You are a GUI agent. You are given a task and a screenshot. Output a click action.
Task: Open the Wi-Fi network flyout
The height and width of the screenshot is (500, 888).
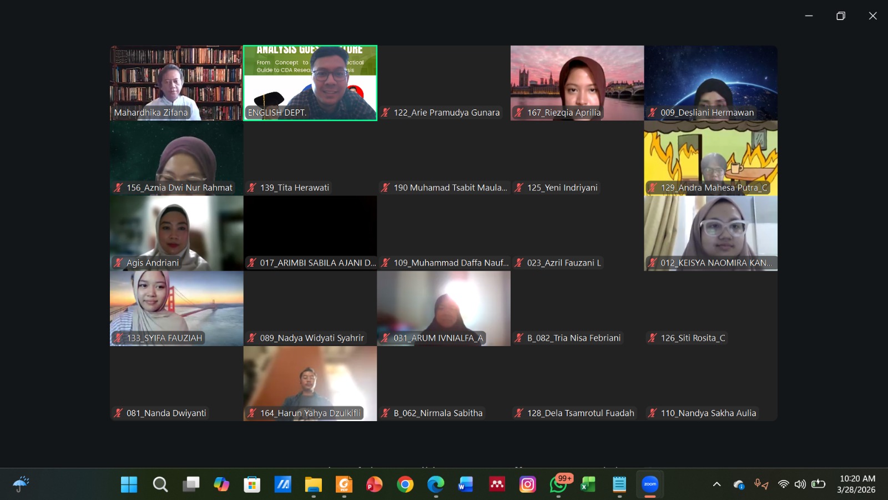tap(783, 484)
